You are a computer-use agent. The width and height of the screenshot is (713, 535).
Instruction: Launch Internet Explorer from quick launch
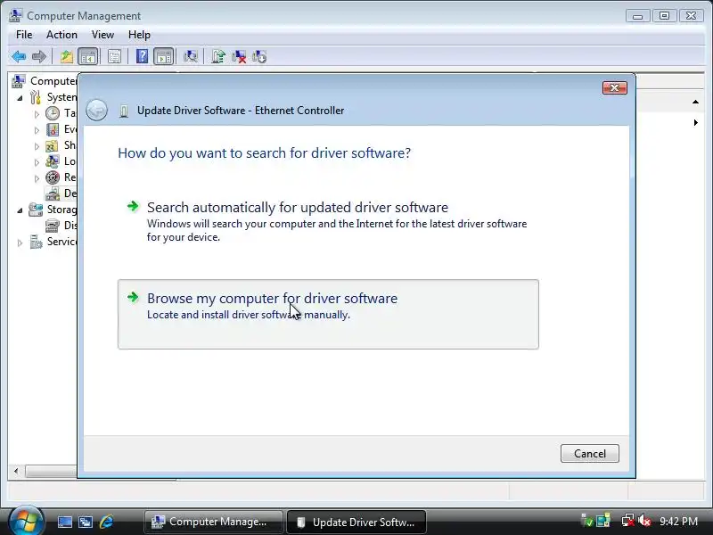point(106,522)
